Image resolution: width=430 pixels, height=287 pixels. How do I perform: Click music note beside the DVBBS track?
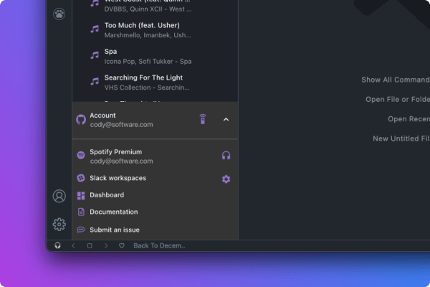(95, 4)
